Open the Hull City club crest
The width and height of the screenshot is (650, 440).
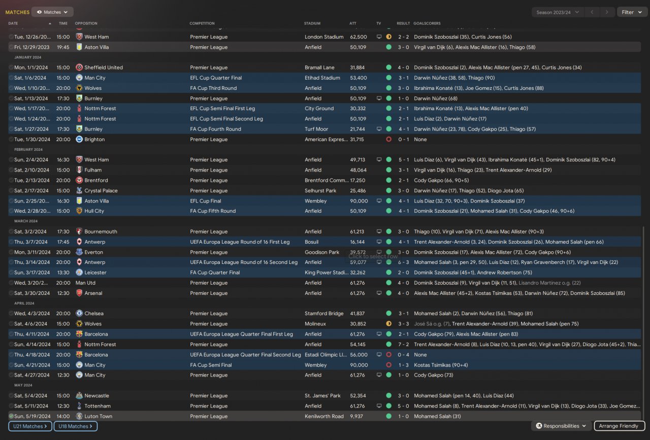[x=79, y=211]
